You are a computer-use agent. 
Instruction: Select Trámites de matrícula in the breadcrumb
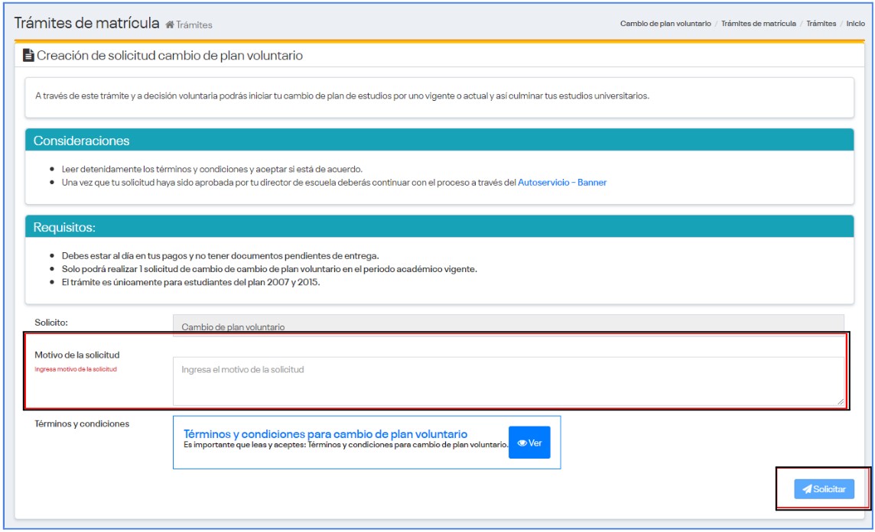pyautogui.click(x=758, y=24)
